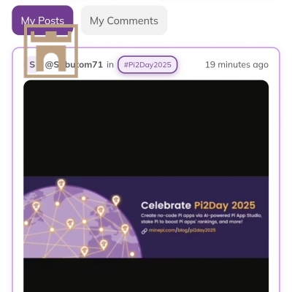Screen dimensions: 292x292
Task: Click the Celebrate Pi2Day 2025 headline
Action: pos(198,205)
